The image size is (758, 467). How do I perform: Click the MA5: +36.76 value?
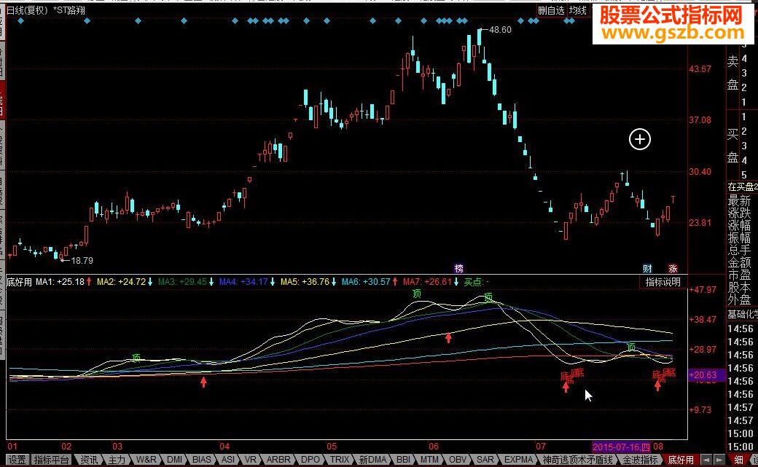point(305,282)
